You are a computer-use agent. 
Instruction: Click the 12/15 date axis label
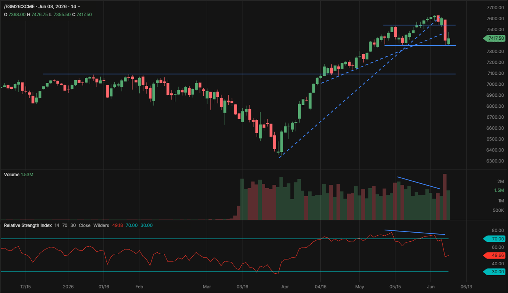tap(25, 287)
